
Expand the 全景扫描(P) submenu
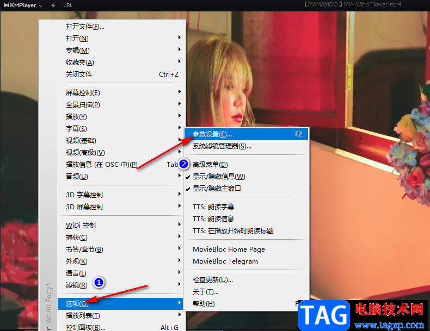(x=121, y=104)
